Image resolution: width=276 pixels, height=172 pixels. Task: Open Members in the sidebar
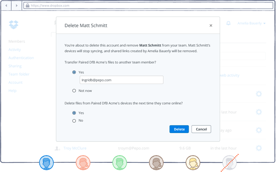point(17,42)
